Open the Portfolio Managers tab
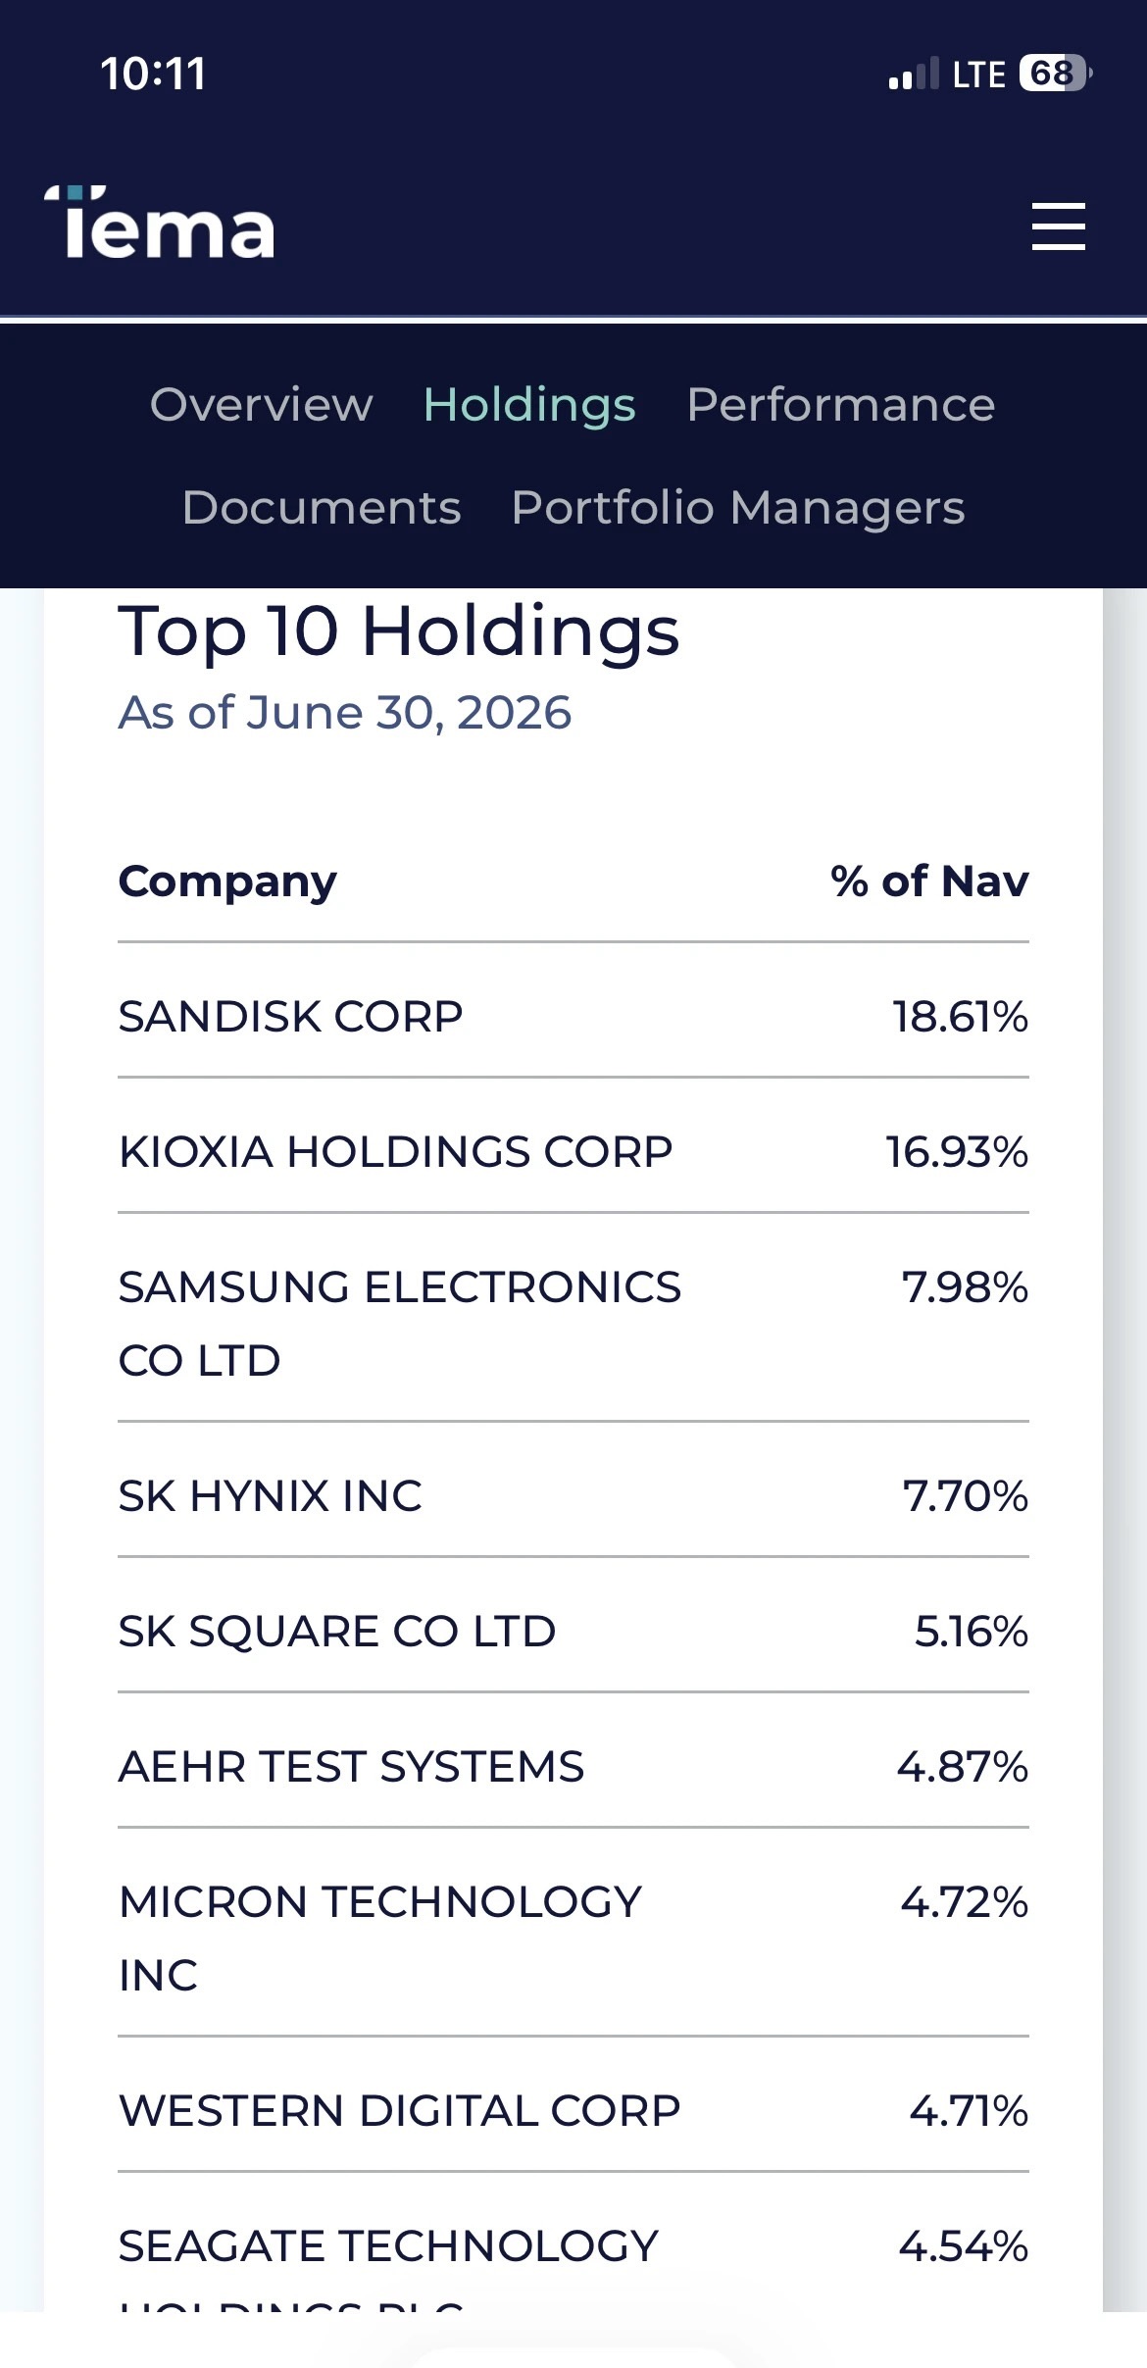 [738, 508]
